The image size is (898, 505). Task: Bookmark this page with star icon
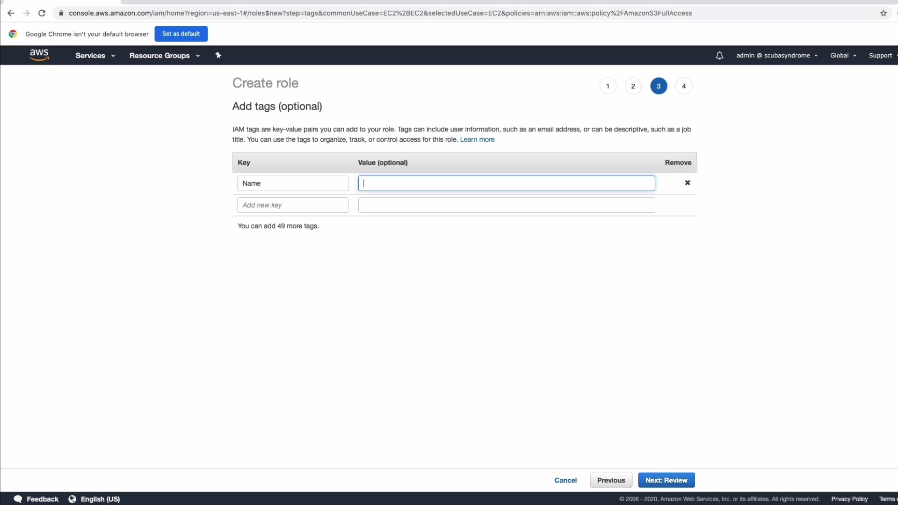pos(884,13)
